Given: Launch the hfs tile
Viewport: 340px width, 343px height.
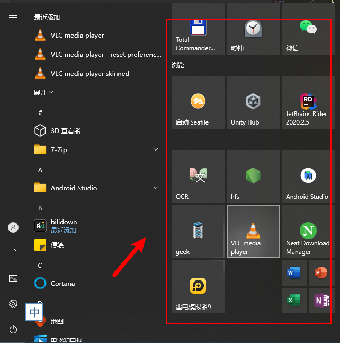Looking at the screenshot, I should (x=253, y=177).
